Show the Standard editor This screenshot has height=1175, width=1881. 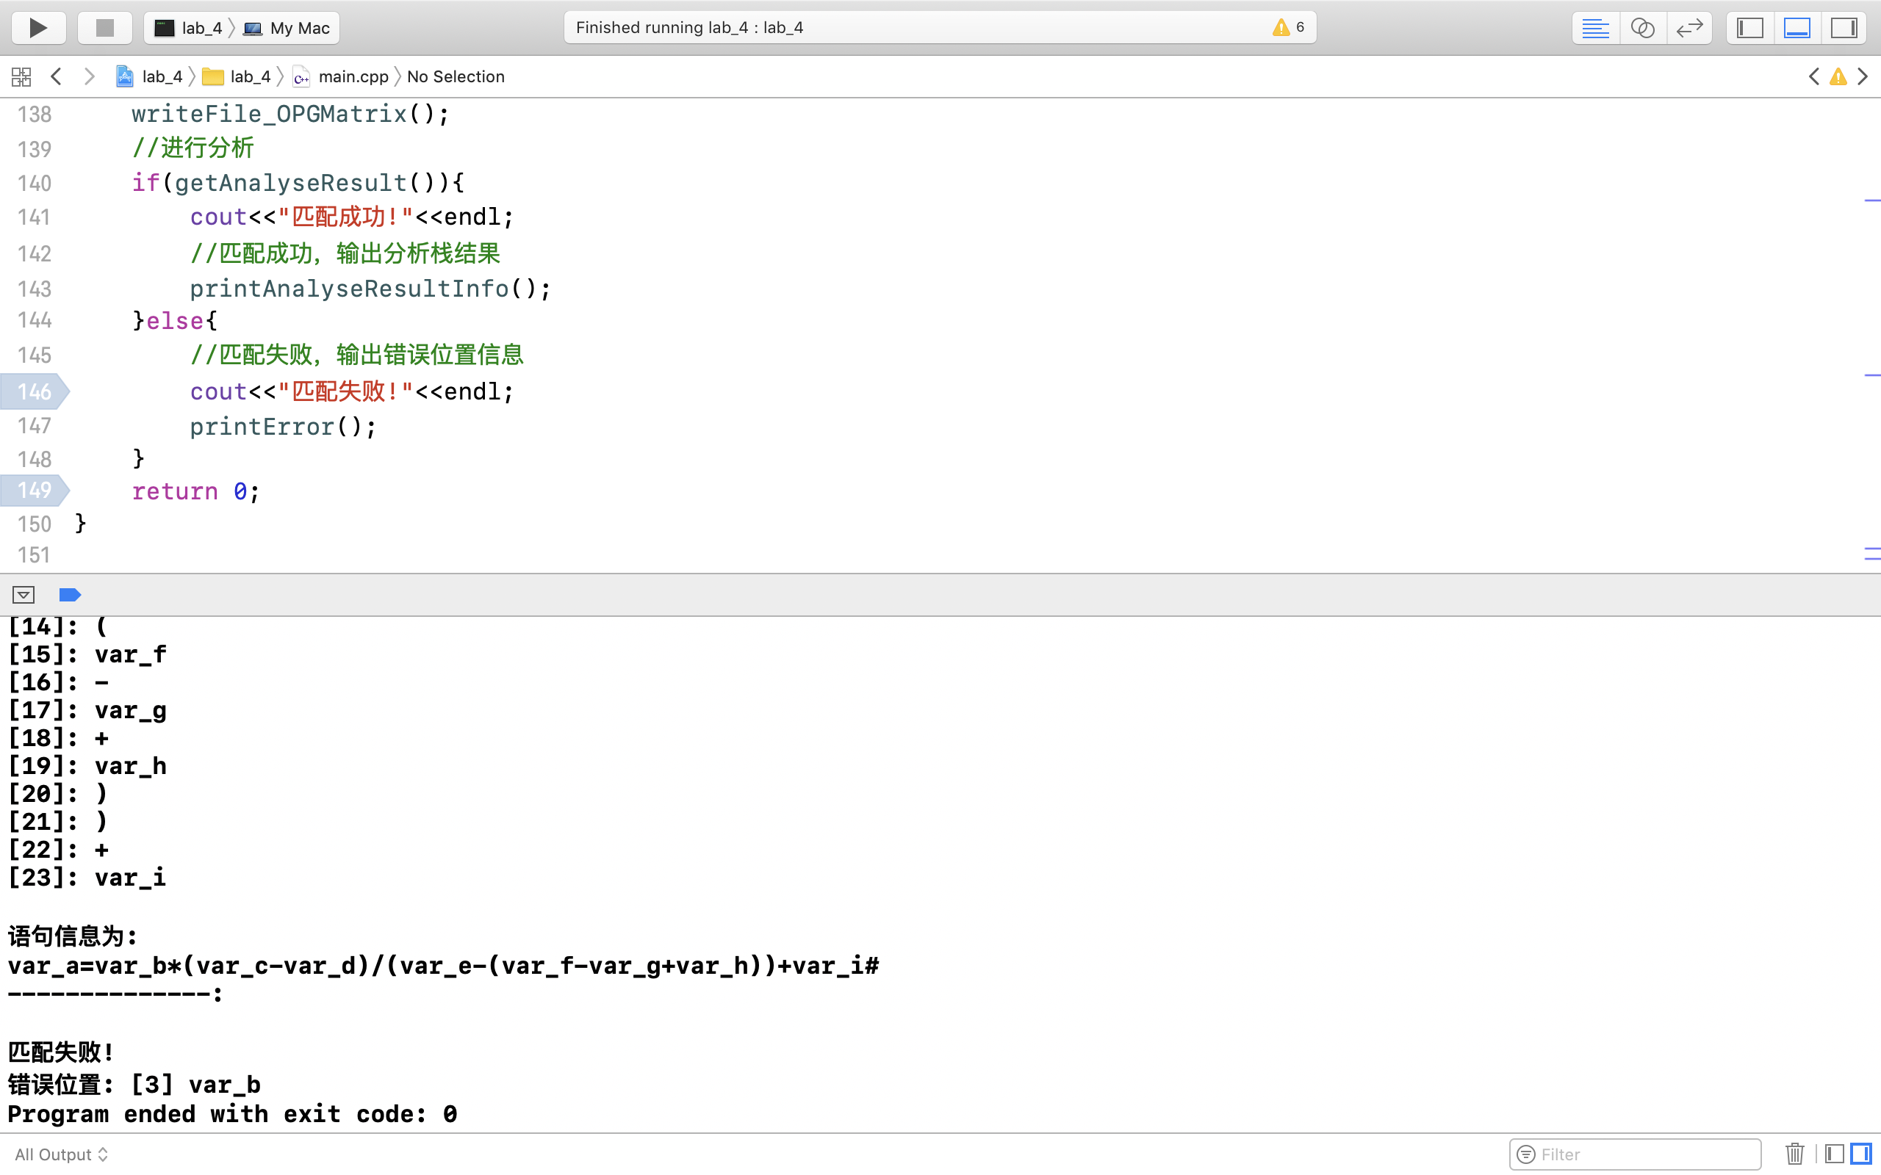(1596, 28)
